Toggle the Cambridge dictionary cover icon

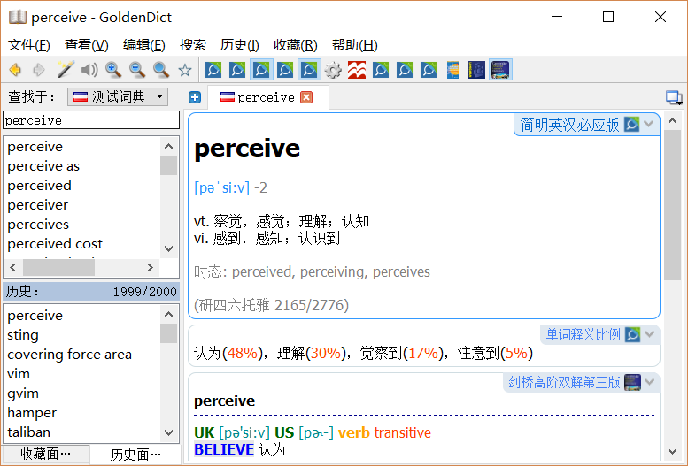(500, 70)
